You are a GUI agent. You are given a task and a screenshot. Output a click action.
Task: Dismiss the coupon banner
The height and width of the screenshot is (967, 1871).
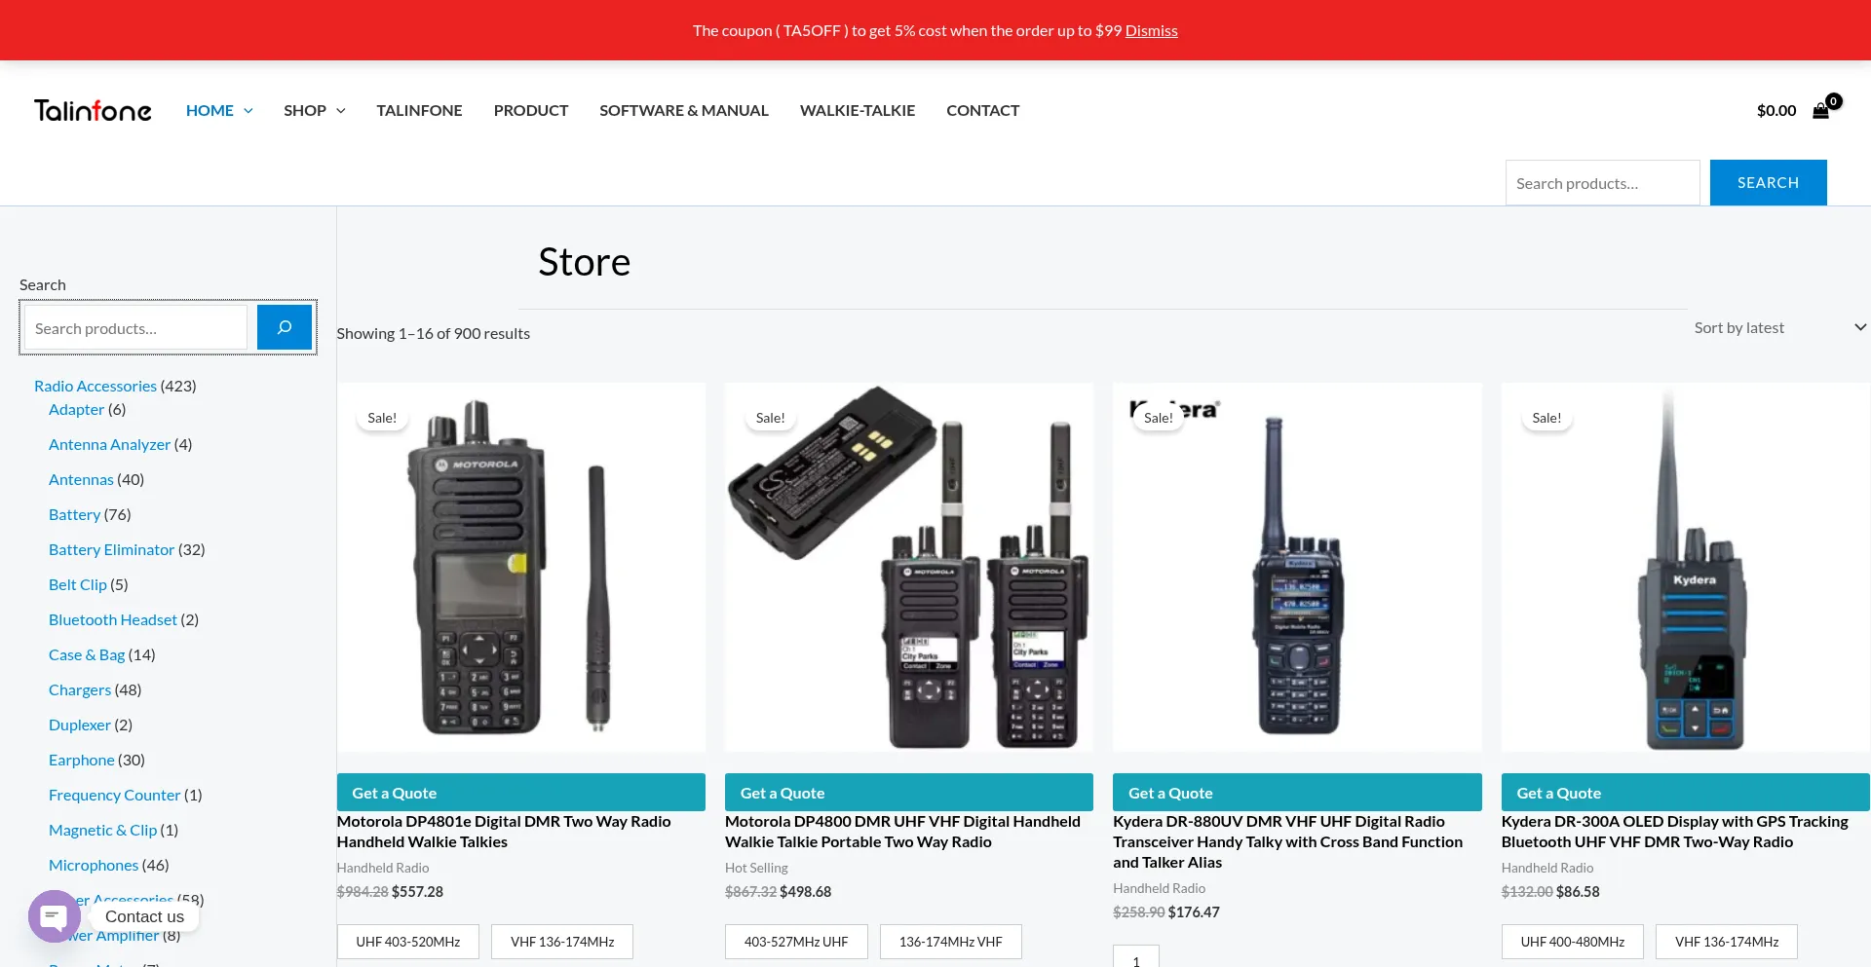[1151, 31]
